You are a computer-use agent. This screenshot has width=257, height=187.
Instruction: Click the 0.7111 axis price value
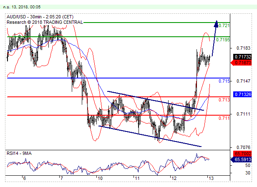tap(243, 114)
